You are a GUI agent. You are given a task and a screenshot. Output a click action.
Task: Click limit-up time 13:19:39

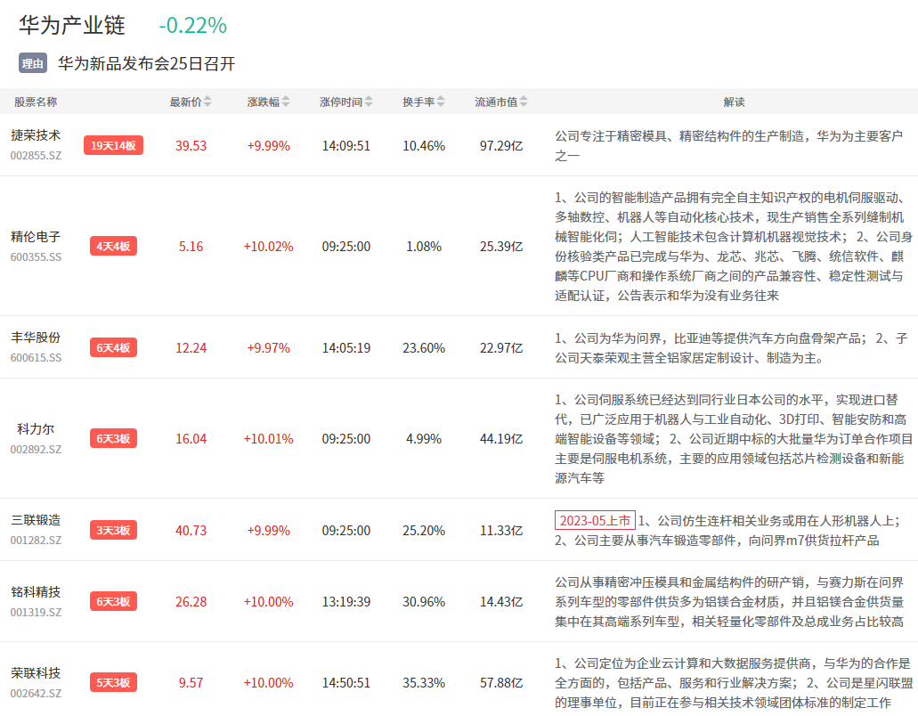click(x=346, y=602)
